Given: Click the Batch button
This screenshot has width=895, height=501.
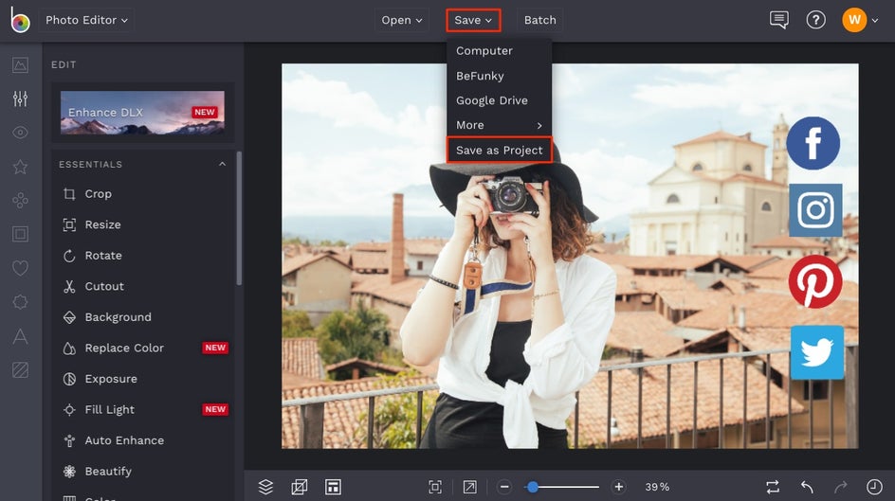Looking at the screenshot, I should click(x=540, y=20).
